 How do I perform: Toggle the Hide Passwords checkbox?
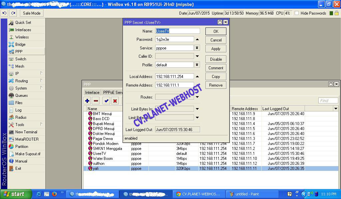[x=296, y=13]
